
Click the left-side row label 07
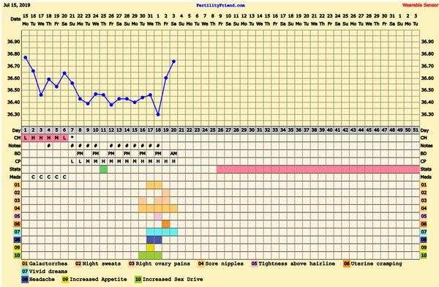point(17,232)
